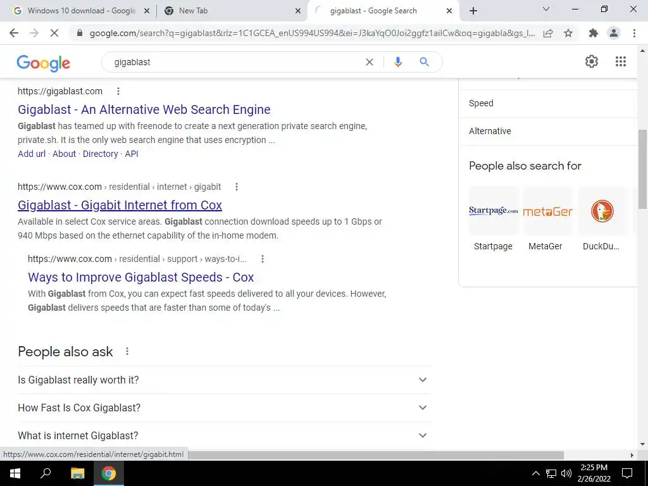Open the volume tray icon
The width and height of the screenshot is (648, 486).
point(566,473)
